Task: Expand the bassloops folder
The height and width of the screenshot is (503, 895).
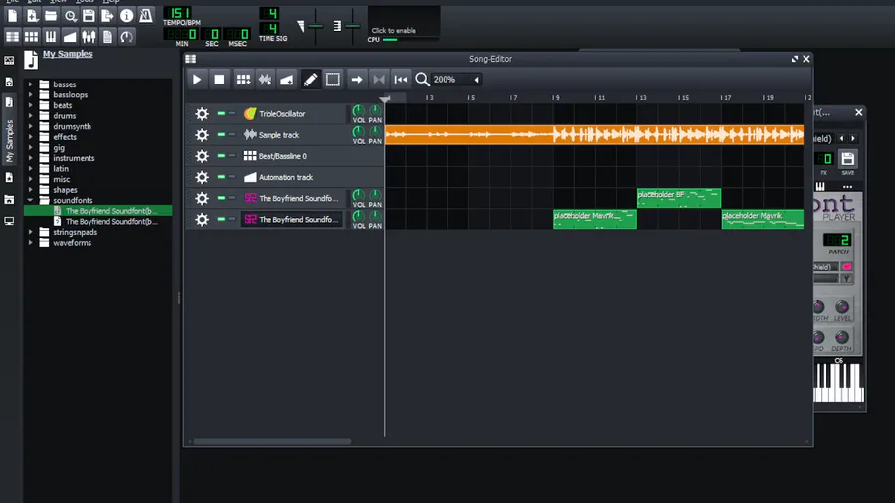Action: [x=30, y=95]
